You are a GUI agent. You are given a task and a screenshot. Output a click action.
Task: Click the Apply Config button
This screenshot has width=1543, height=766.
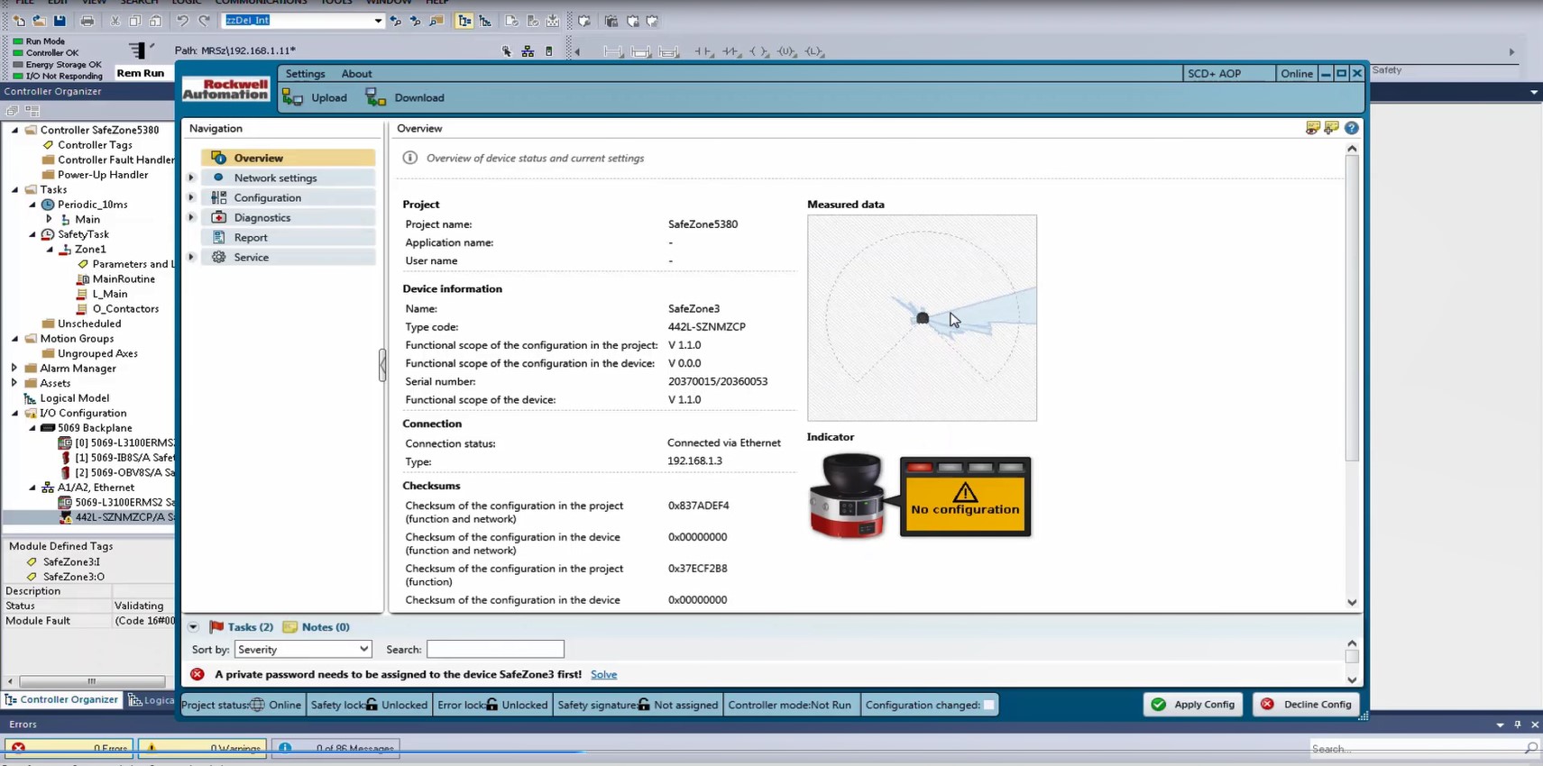(1193, 704)
